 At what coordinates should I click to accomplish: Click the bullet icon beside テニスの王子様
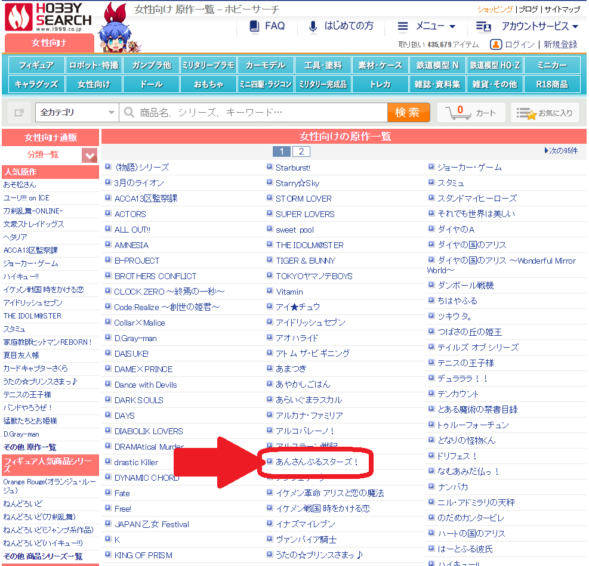pyautogui.click(x=431, y=362)
